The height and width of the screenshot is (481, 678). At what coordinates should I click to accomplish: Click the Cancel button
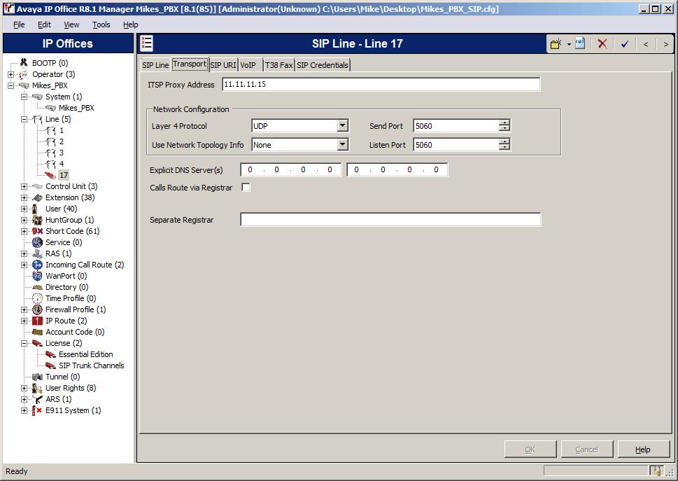tap(587, 449)
